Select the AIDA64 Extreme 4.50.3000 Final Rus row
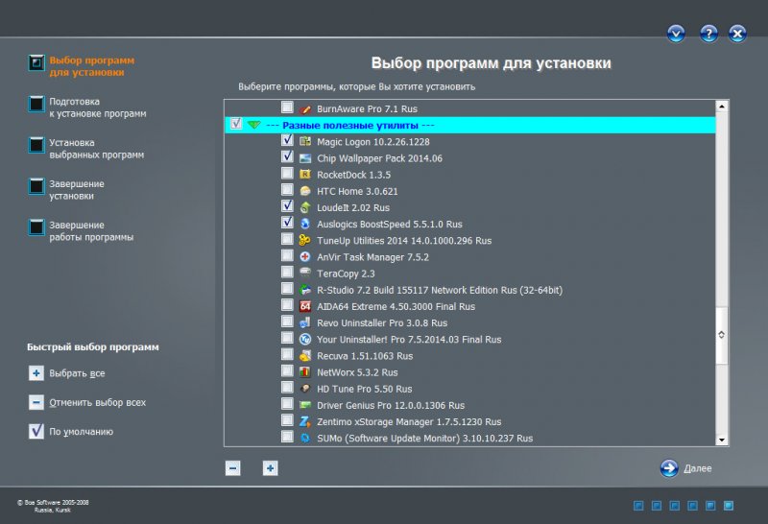The width and height of the screenshot is (768, 524). coord(469,306)
